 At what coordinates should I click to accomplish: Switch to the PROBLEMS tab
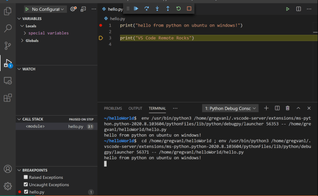113,108
